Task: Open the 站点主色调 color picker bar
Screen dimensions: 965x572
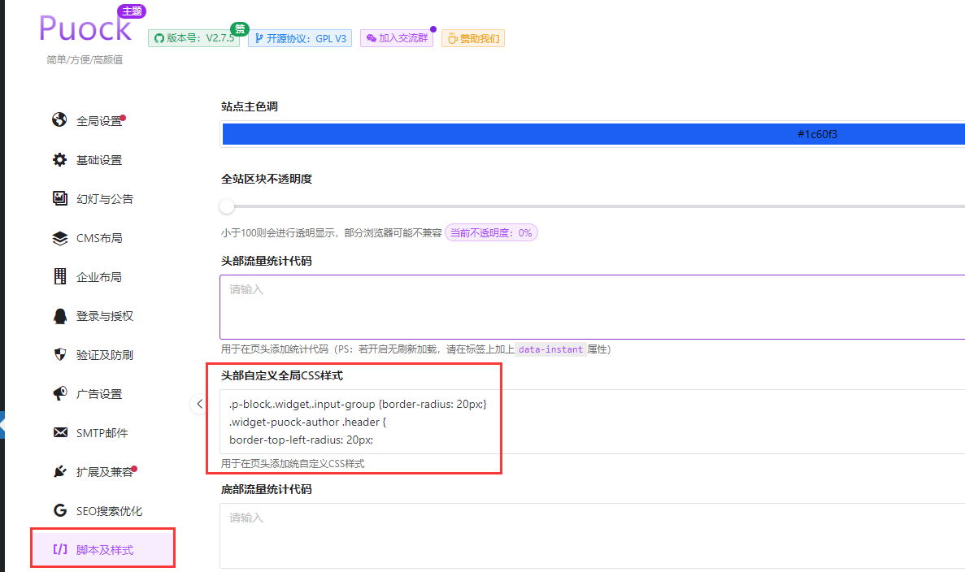Action: pyautogui.click(x=593, y=134)
